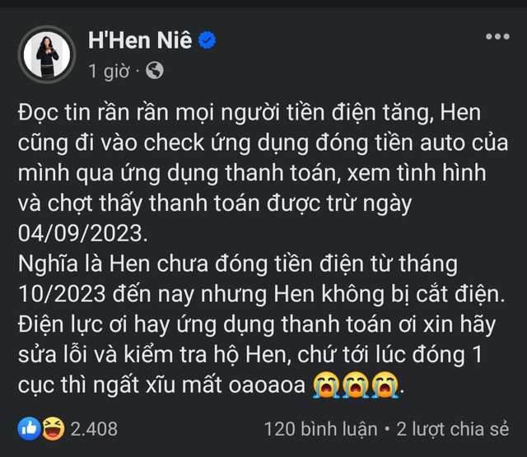Open the post options three-dot menu
The height and width of the screenshot is (457, 527).
click(x=497, y=38)
